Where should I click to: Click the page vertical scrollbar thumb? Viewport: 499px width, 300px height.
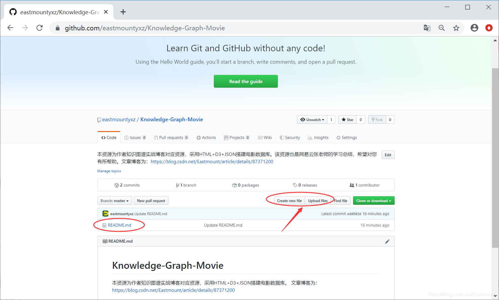495,158
